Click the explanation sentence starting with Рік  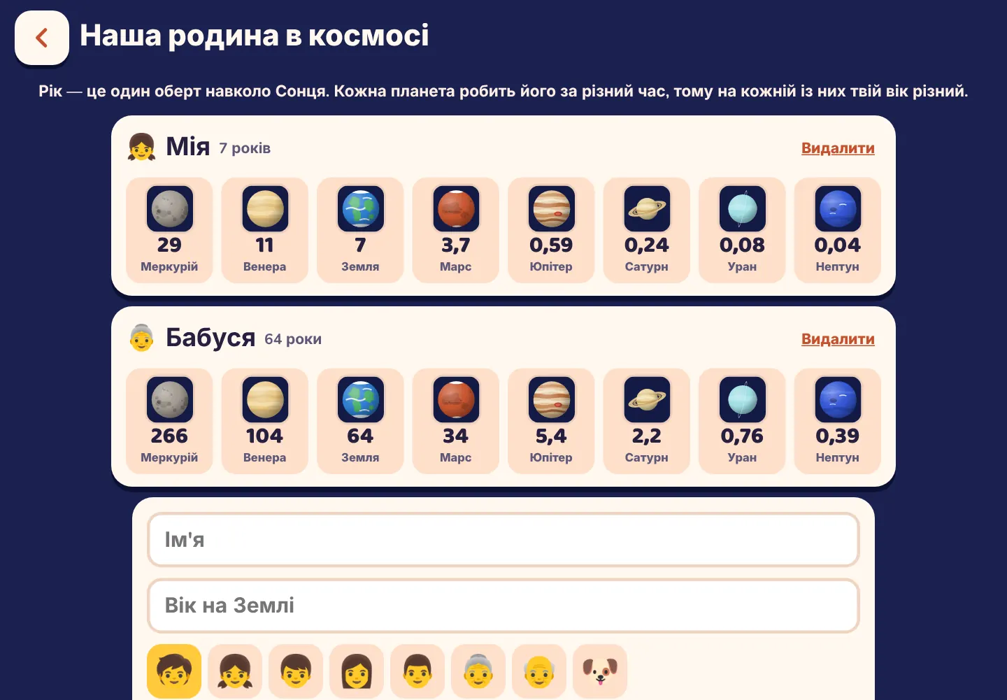point(503,92)
